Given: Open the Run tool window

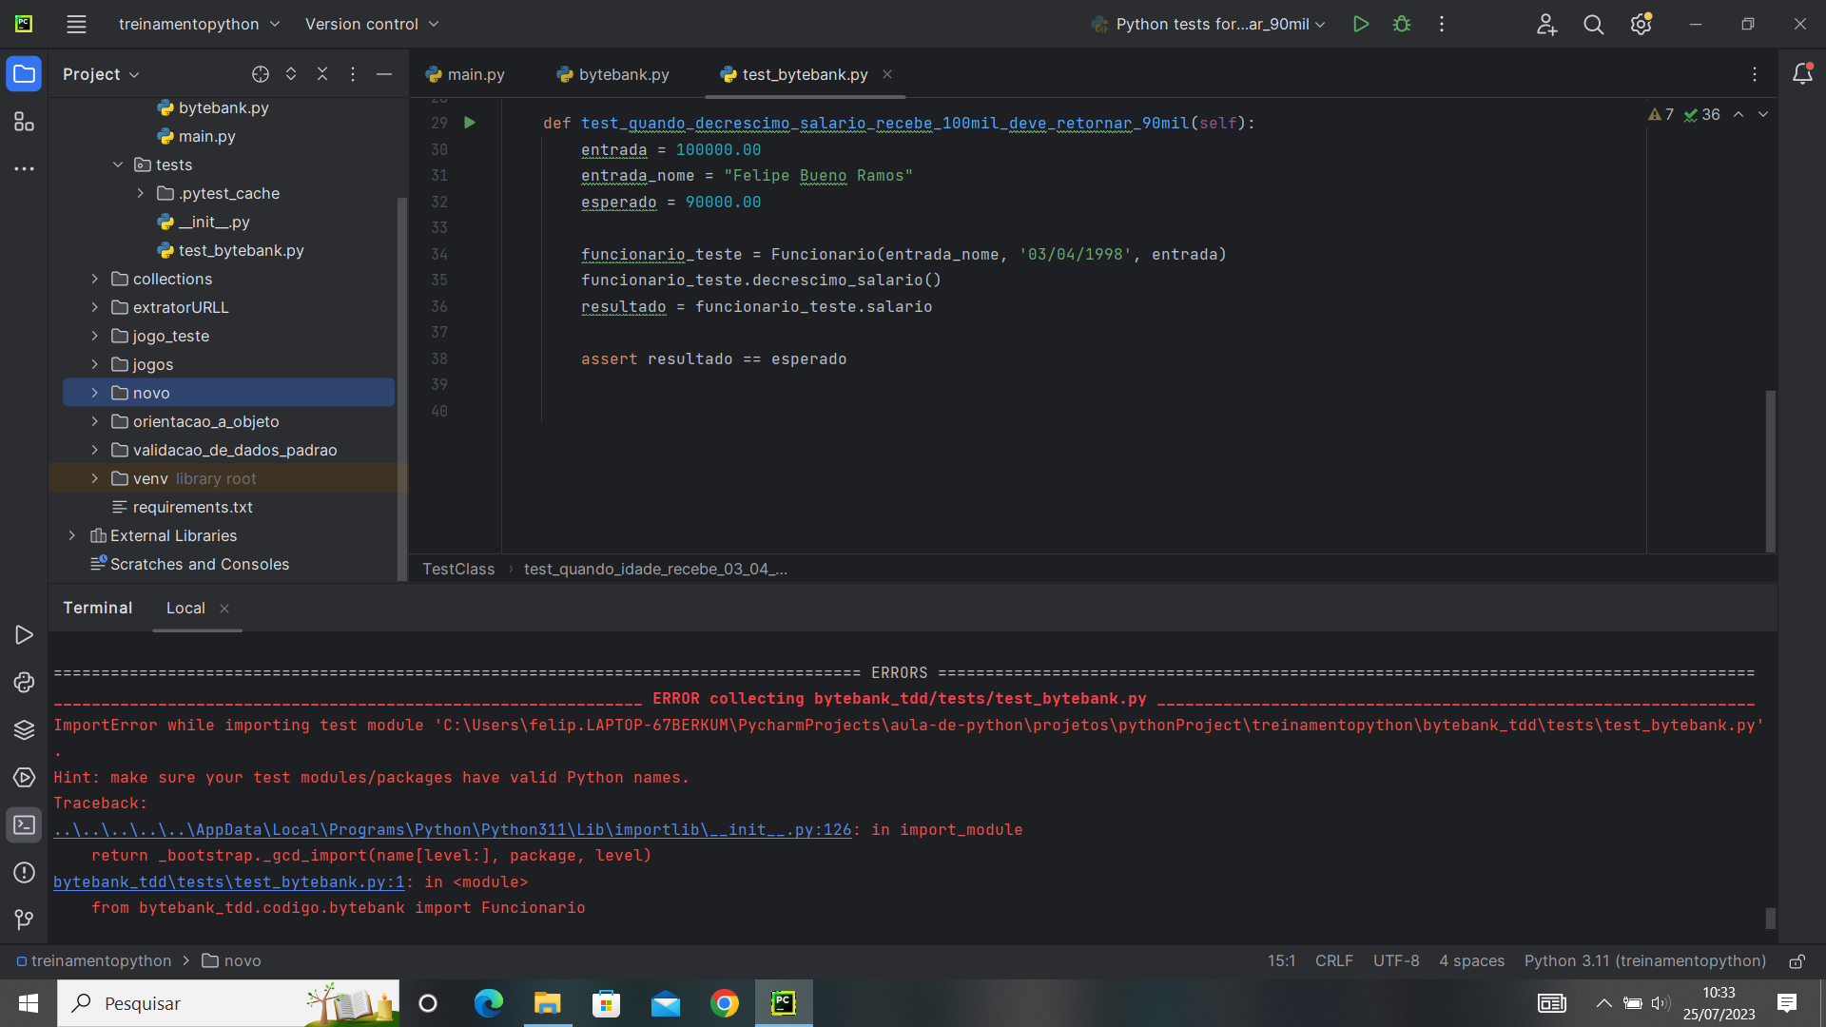Looking at the screenshot, I should pyautogui.click(x=24, y=635).
